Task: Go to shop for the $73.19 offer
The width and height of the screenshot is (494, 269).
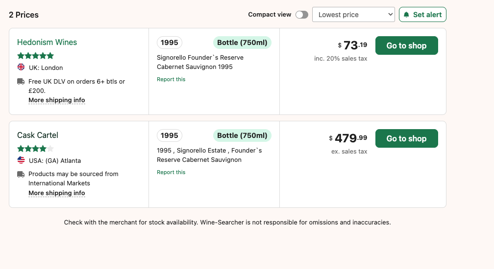Action: click(x=406, y=45)
